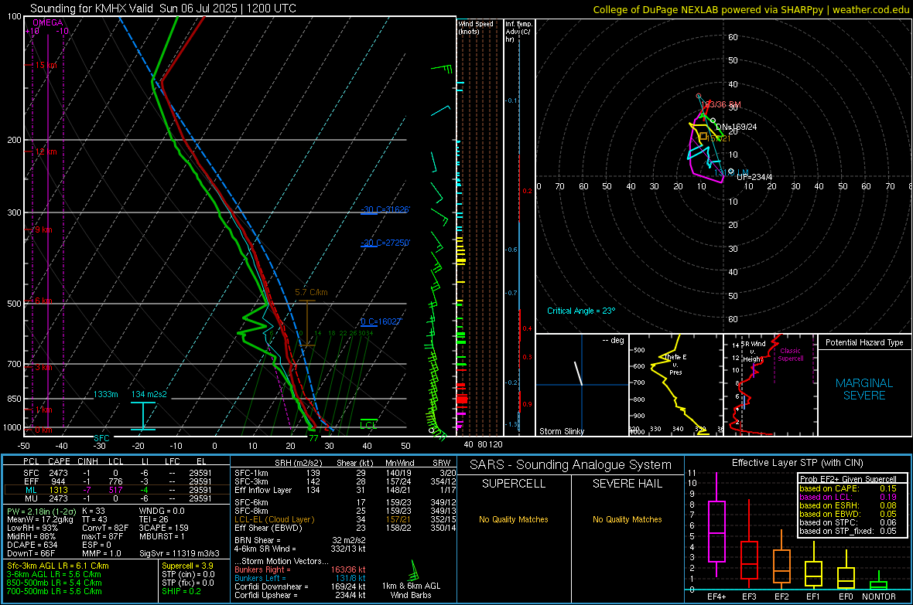Click 'SHIP = 0.2' value
The width and height of the screenshot is (913, 605).
[181, 591]
